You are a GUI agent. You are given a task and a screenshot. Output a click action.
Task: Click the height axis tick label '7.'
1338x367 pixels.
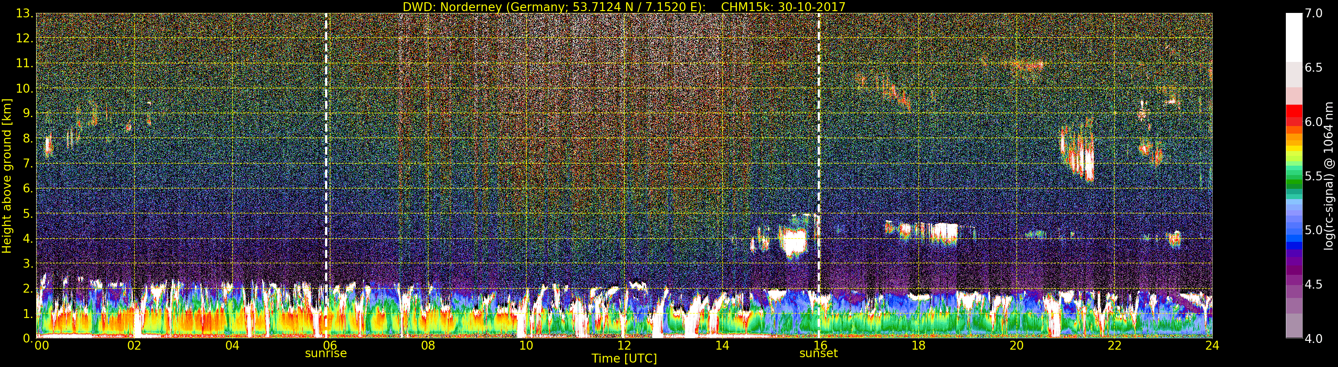(x=28, y=163)
